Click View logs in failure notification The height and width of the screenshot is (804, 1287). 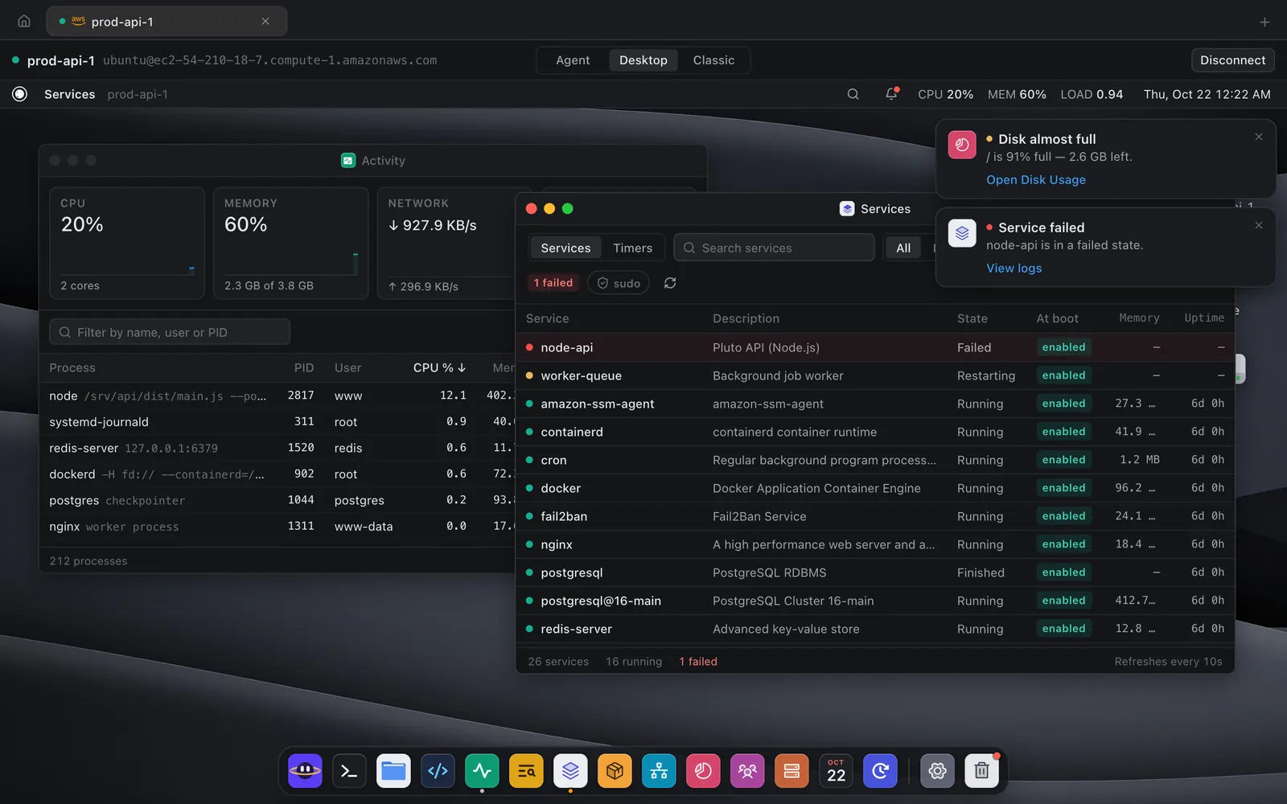tap(1014, 269)
